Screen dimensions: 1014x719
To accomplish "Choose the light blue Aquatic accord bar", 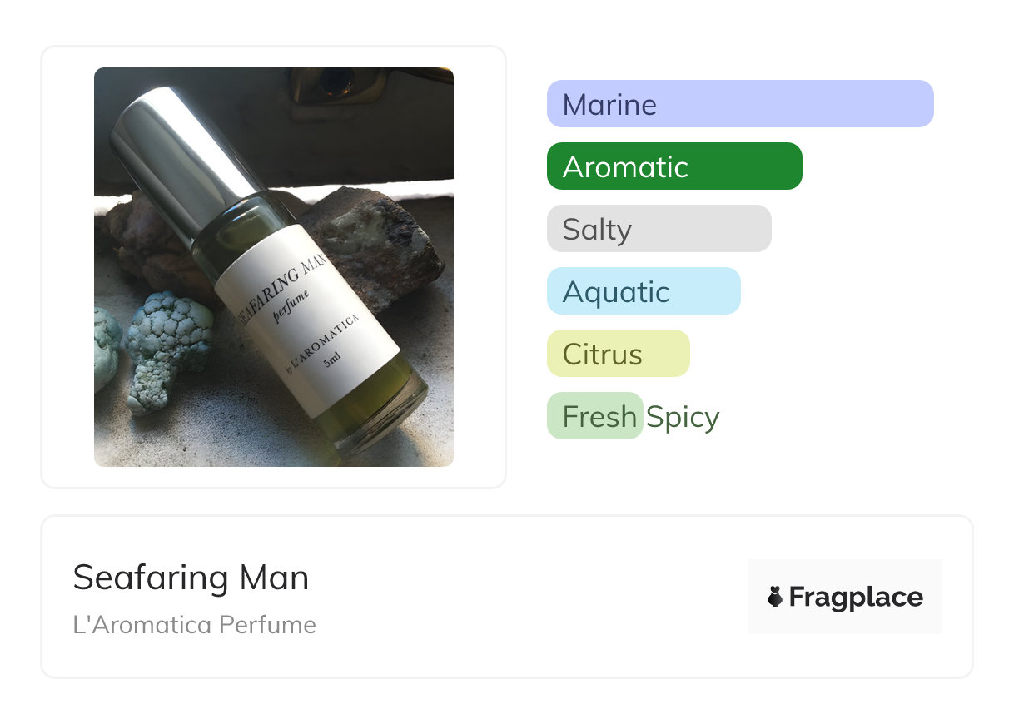I will coord(644,291).
